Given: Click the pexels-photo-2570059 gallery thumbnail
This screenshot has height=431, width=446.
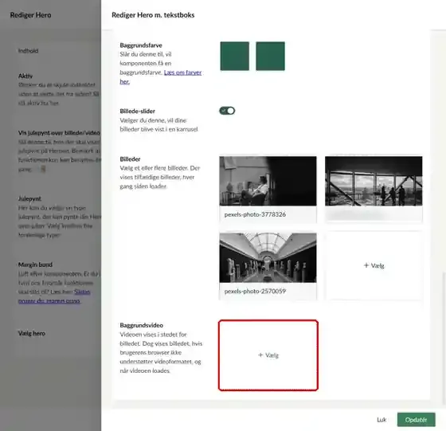Looking at the screenshot, I should click(x=268, y=258).
